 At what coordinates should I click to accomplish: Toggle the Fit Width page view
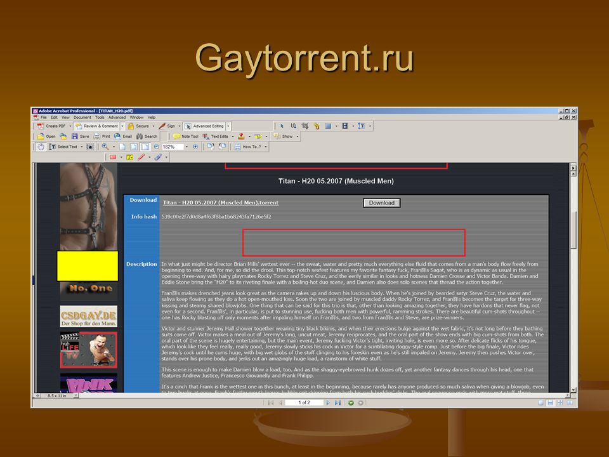point(145,147)
